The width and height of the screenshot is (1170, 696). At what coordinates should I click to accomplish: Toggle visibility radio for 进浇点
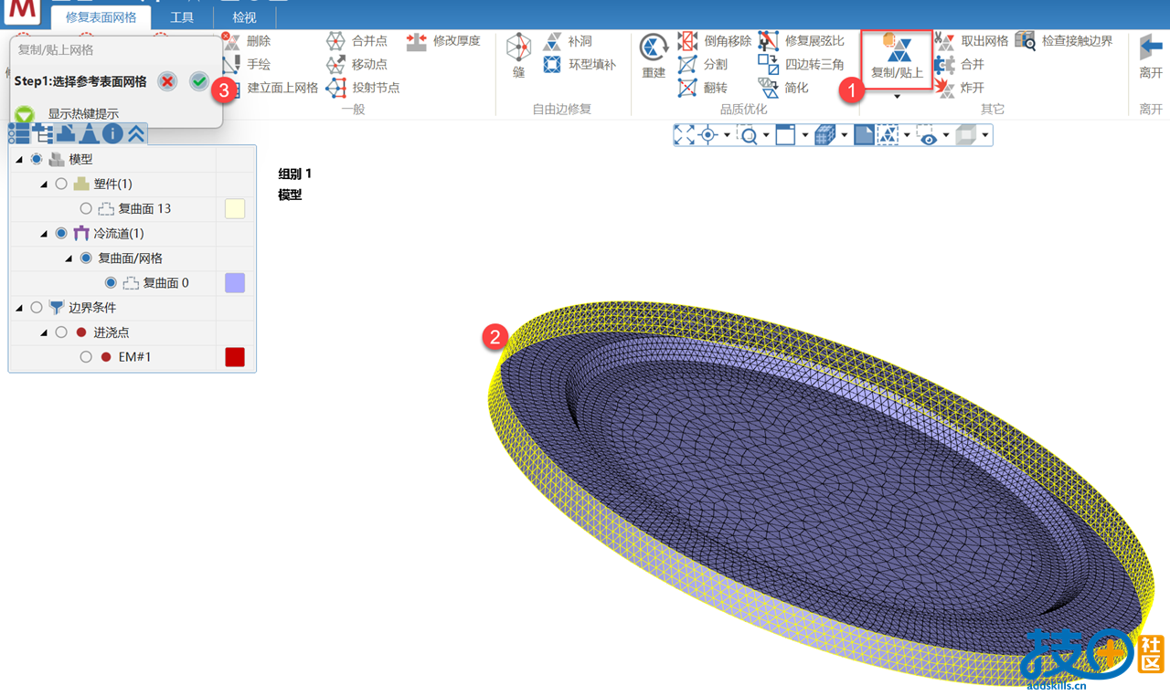point(61,332)
